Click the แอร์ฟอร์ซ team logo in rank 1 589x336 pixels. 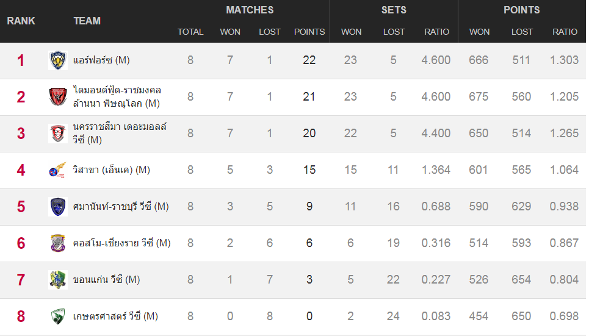point(58,60)
